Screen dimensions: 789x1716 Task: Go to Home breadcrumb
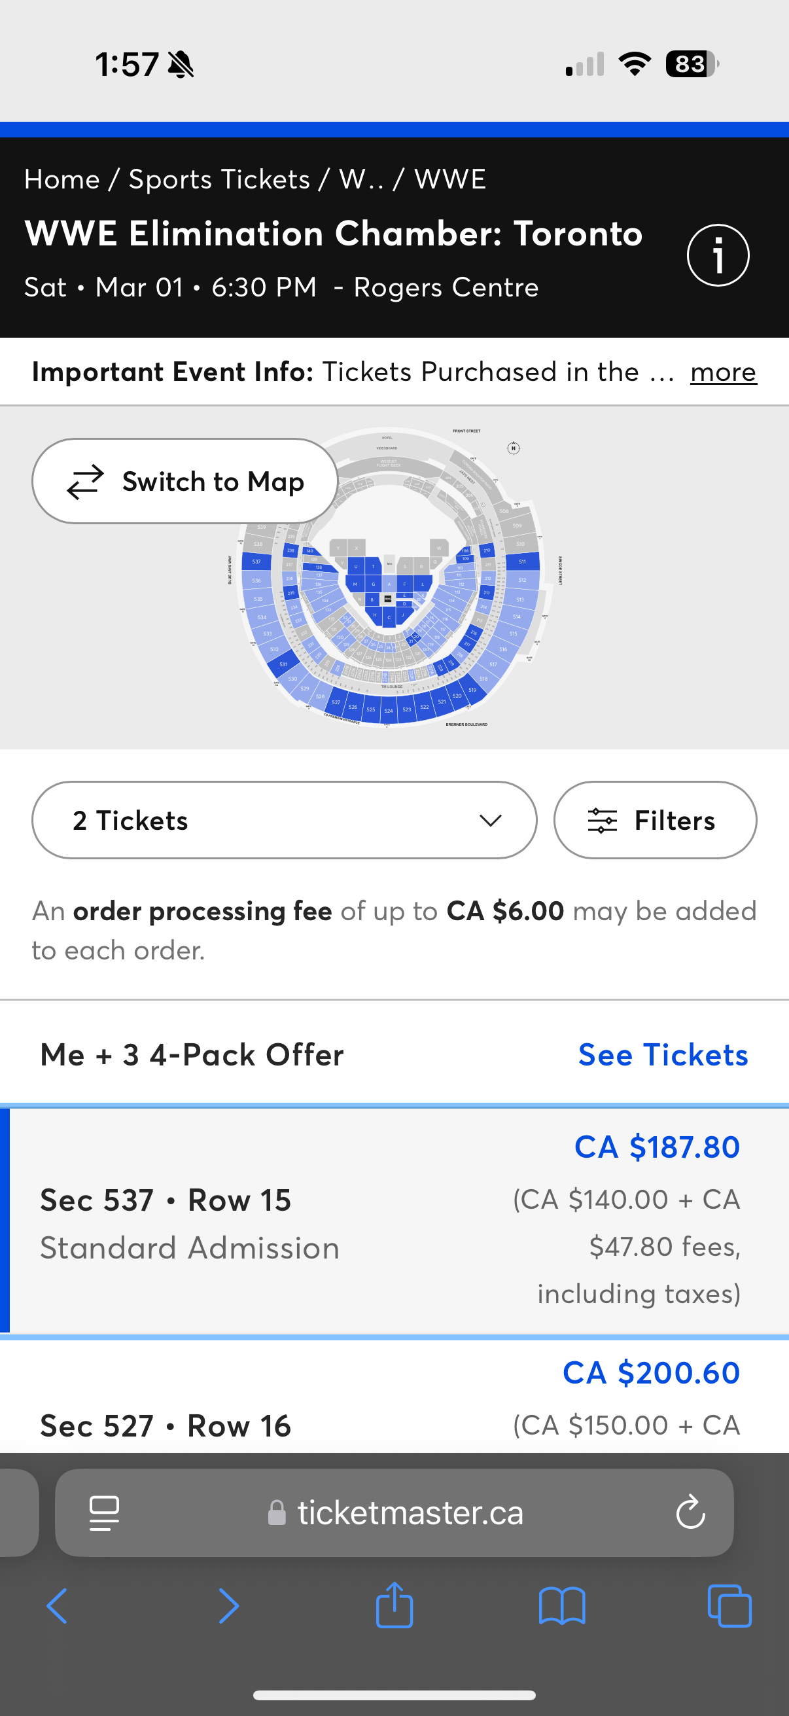point(62,179)
